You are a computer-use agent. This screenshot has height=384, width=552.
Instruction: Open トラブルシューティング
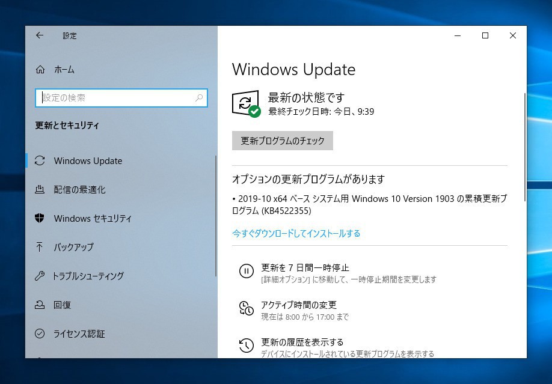pos(88,276)
